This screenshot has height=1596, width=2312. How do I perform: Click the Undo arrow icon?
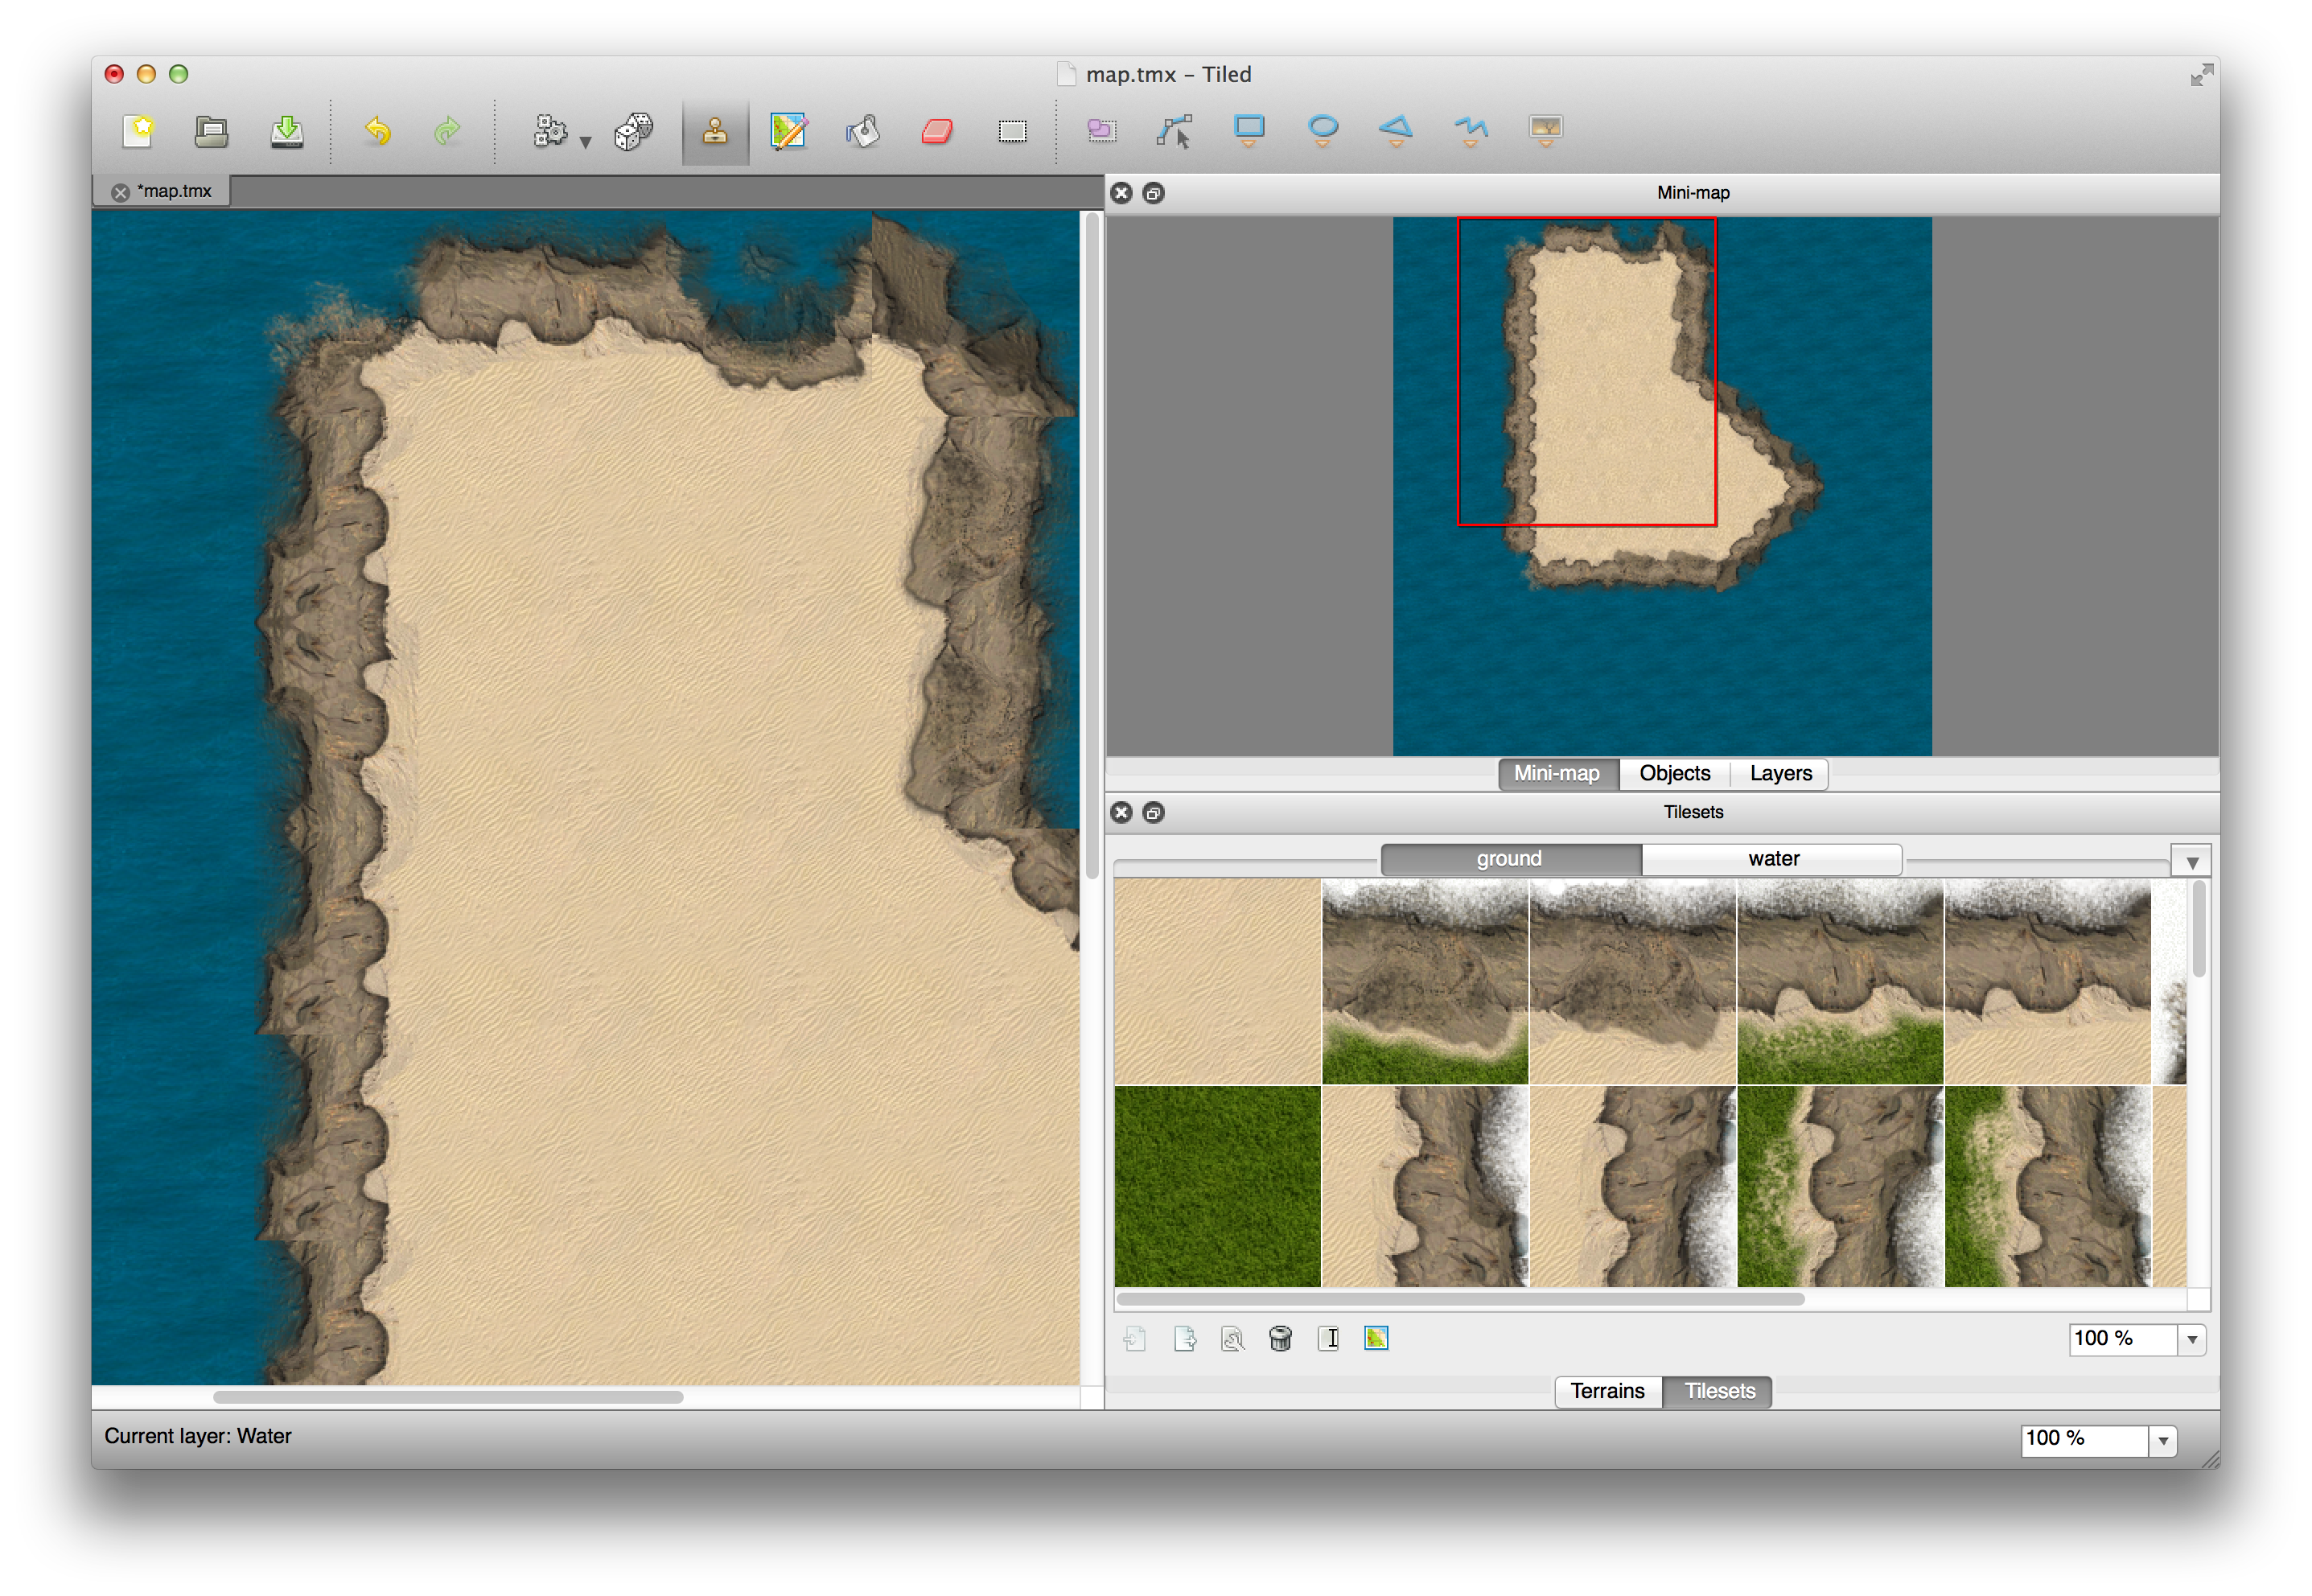[x=377, y=131]
